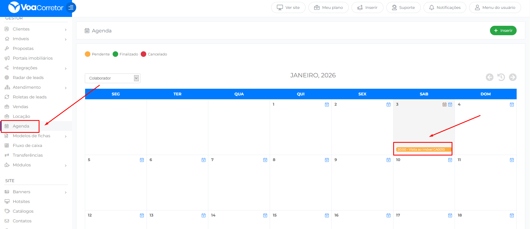Click the reset to current date icon

501,77
